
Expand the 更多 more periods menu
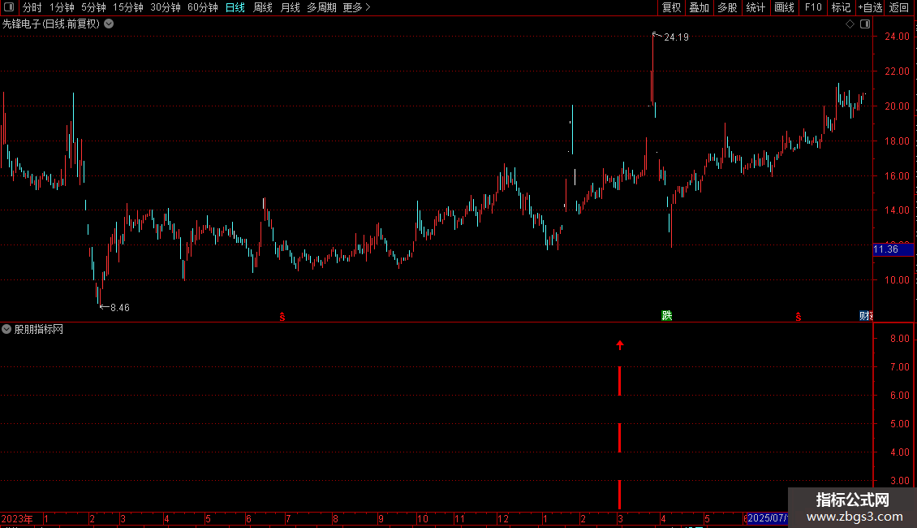coord(357,7)
